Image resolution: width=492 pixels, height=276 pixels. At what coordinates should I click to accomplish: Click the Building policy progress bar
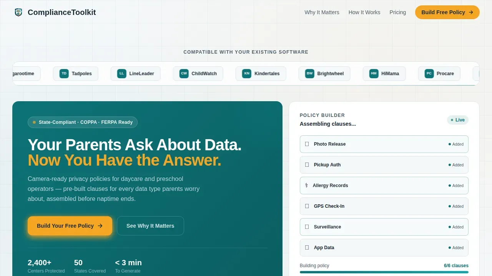[x=384, y=272]
